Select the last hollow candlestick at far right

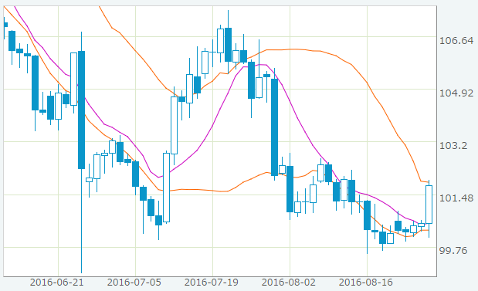(x=429, y=205)
